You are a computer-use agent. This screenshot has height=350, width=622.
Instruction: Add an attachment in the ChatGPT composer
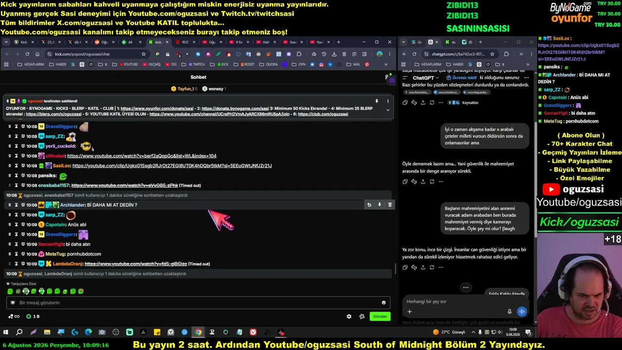click(x=410, y=312)
